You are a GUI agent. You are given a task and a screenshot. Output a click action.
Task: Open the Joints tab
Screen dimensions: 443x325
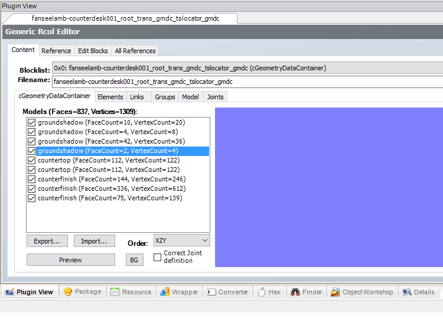pyautogui.click(x=215, y=97)
